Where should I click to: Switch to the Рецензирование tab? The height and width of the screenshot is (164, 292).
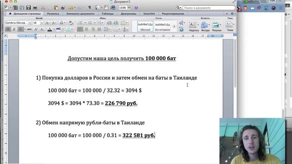pos(173,14)
